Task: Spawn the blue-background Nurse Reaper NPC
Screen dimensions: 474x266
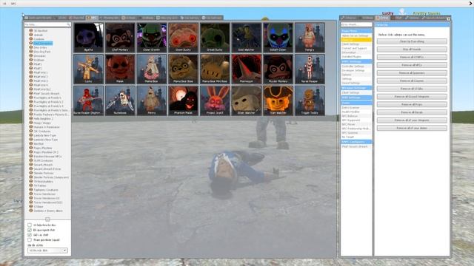Action: [x=310, y=69]
